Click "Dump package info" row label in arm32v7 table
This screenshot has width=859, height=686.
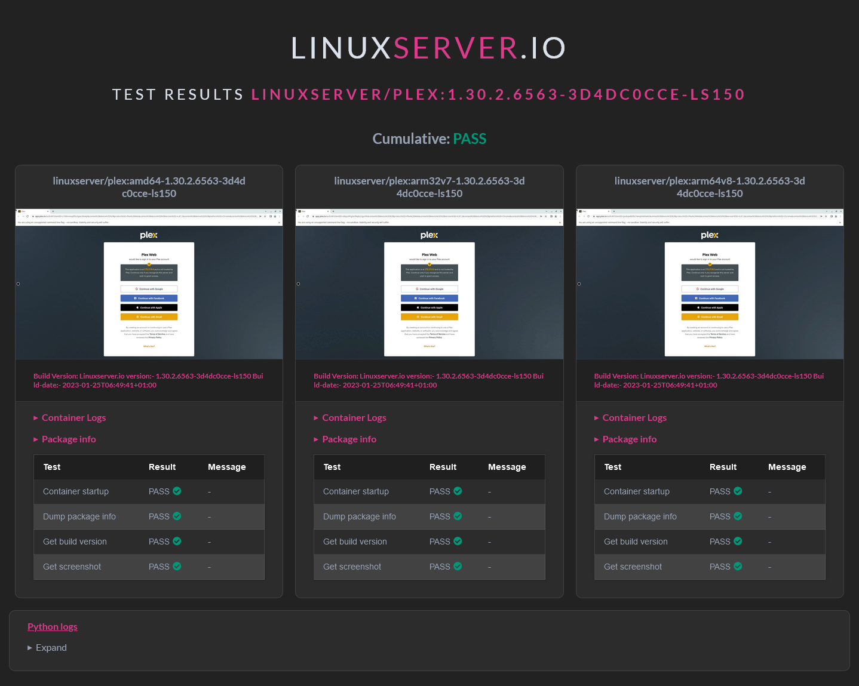click(x=360, y=516)
